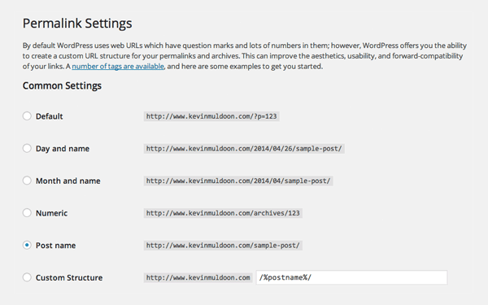The width and height of the screenshot is (488, 305).
Task: Enable the Custom Structure radio button
Action: click(x=27, y=277)
